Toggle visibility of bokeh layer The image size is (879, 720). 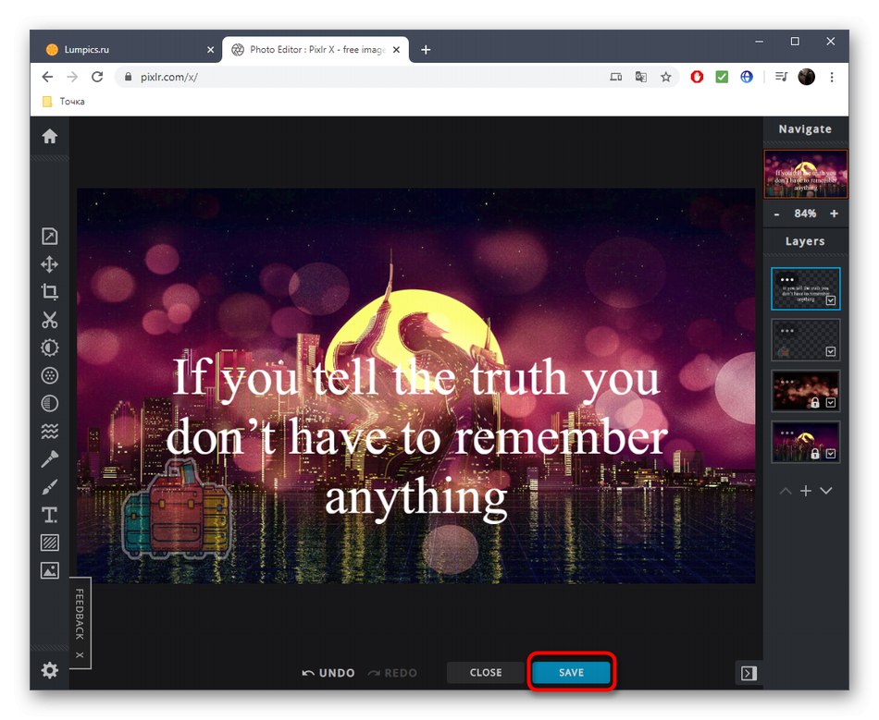831,403
